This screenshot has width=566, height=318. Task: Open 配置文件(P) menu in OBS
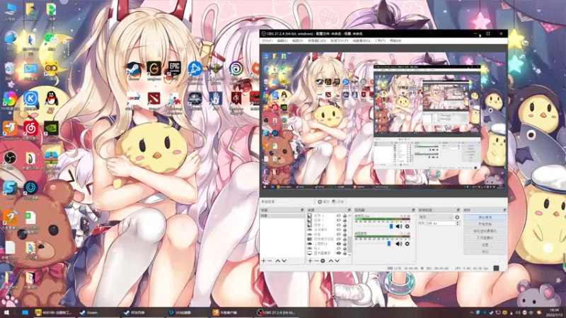tap(339, 41)
